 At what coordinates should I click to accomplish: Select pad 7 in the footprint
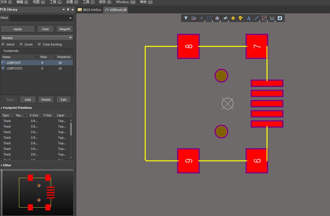pyautogui.click(x=257, y=46)
